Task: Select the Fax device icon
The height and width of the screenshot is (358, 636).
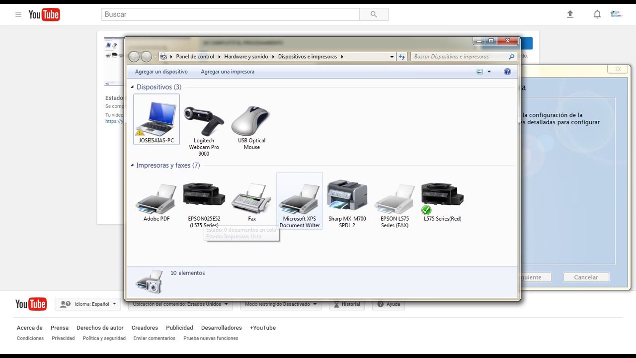Action: click(x=252, y=203)
